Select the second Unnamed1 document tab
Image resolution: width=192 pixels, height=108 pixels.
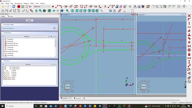pyautogui.click(x=79, y=98)
